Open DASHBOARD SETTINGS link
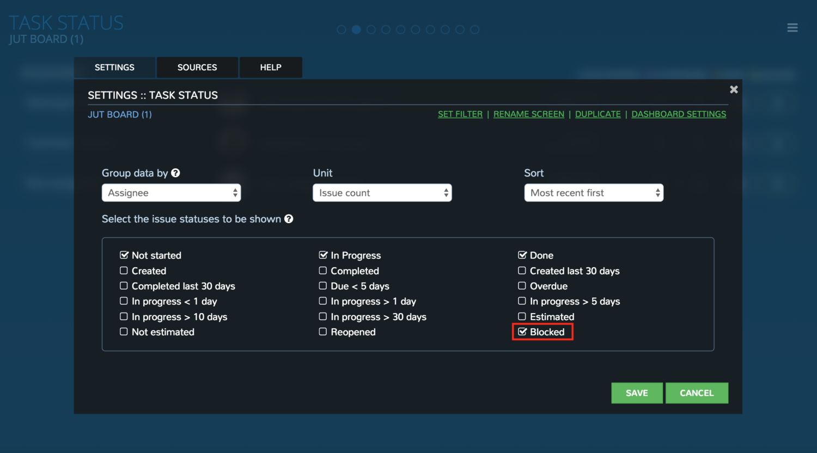This screenshot has height=453, width=817. click(679, 114)
